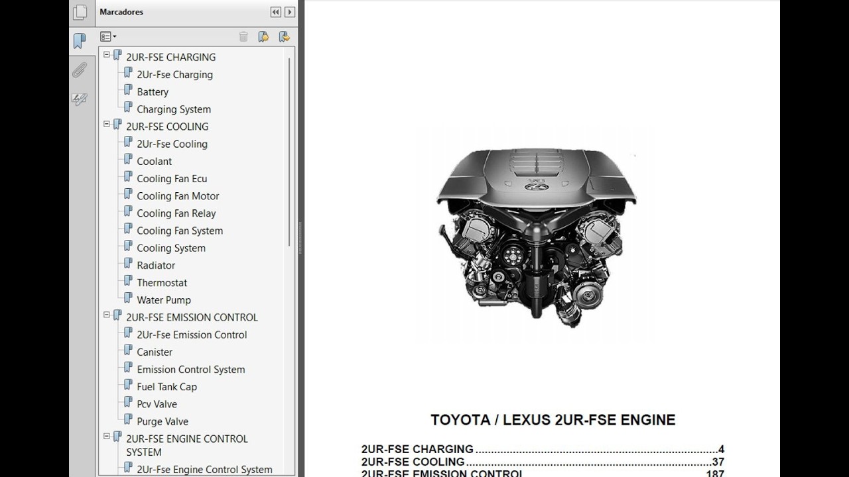The height and width of the screenshot is (477, 849).
Task: Jump to Cooling System bookmark
Action: pos(171,248)
